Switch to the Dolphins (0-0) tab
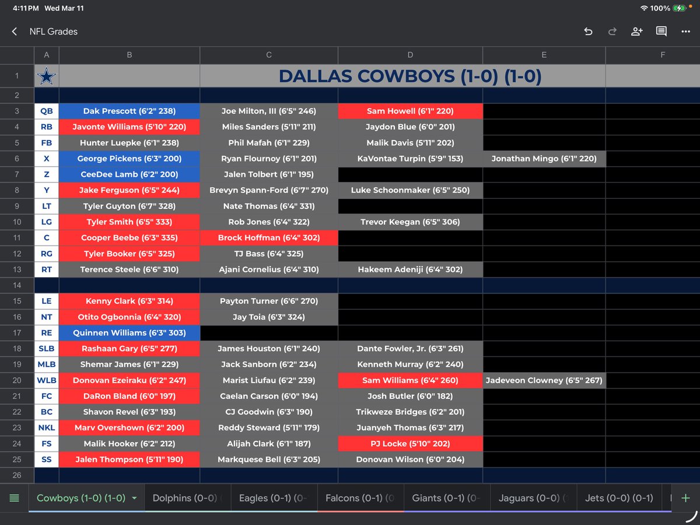This screenshot has width=700, height=525. click(188, 498)
